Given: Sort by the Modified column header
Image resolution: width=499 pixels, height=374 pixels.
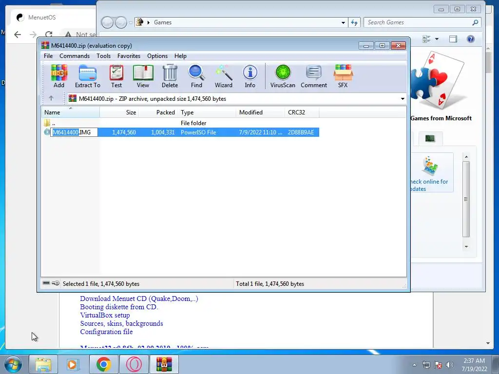Looking at the screenshot, I should coord(261,112).
